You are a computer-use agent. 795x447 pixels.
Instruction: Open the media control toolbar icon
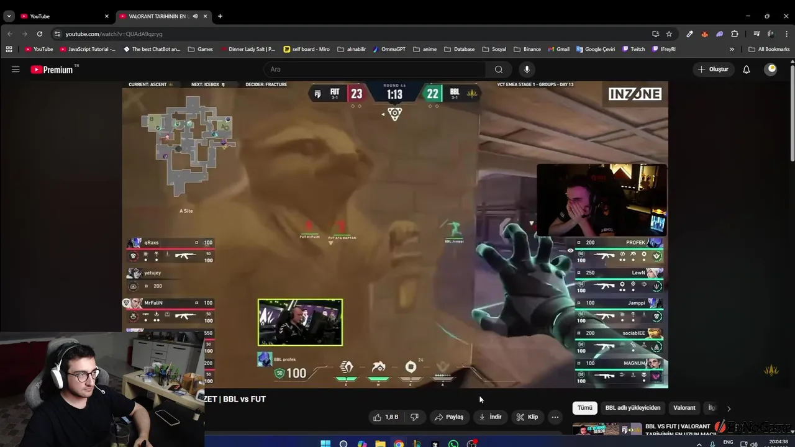click(x=756, y=34)
